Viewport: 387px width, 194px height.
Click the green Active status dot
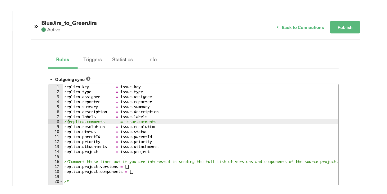click(x=44, y=30)
